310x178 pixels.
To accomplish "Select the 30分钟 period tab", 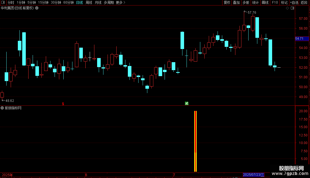I will click(x=56, y=2).
